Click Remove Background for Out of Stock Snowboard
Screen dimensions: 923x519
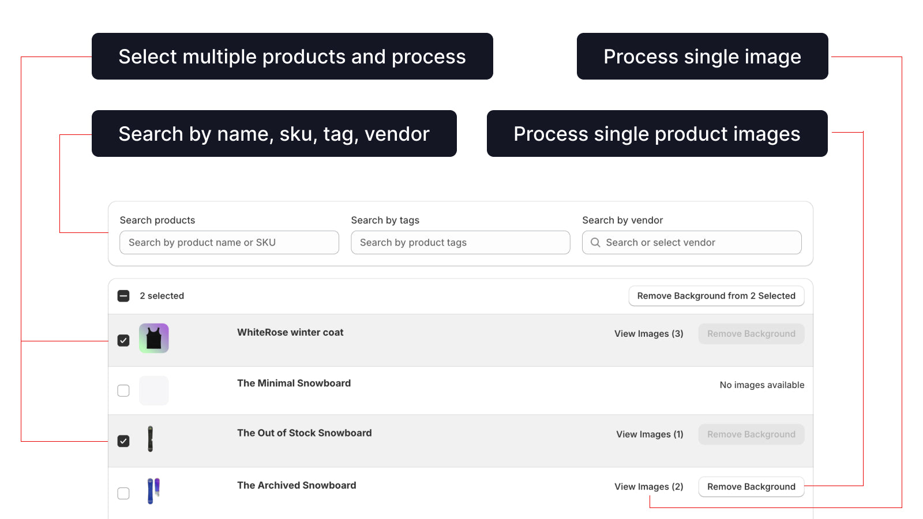point(751,434)
